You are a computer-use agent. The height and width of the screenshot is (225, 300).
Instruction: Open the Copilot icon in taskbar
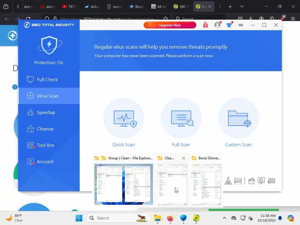click(x=291, y=218)
